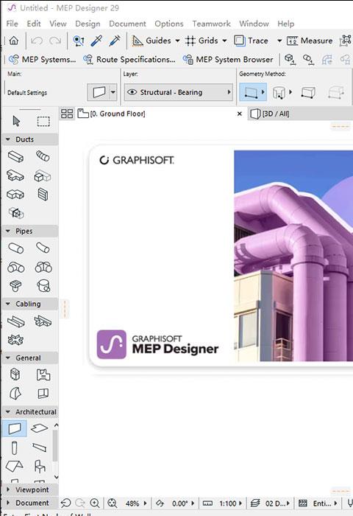Open the MEP System Browser
353x516 pixels.
pos(228,60)
